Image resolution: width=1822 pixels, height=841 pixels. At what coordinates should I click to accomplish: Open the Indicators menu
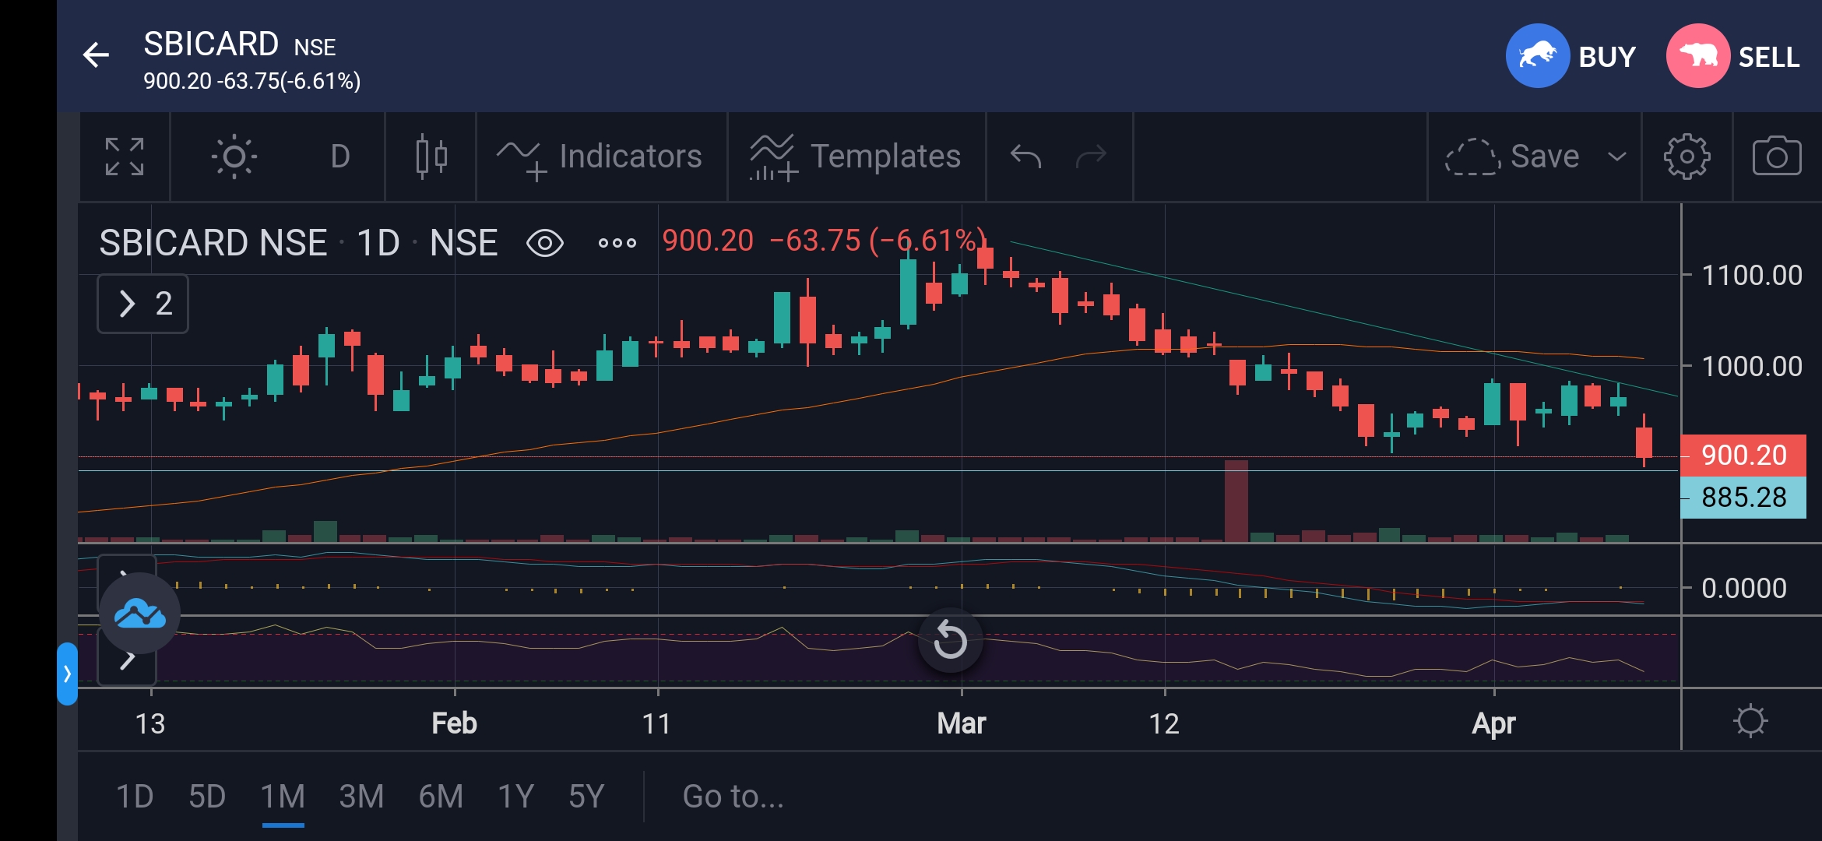pyautogui.click(x=600, y=157)
